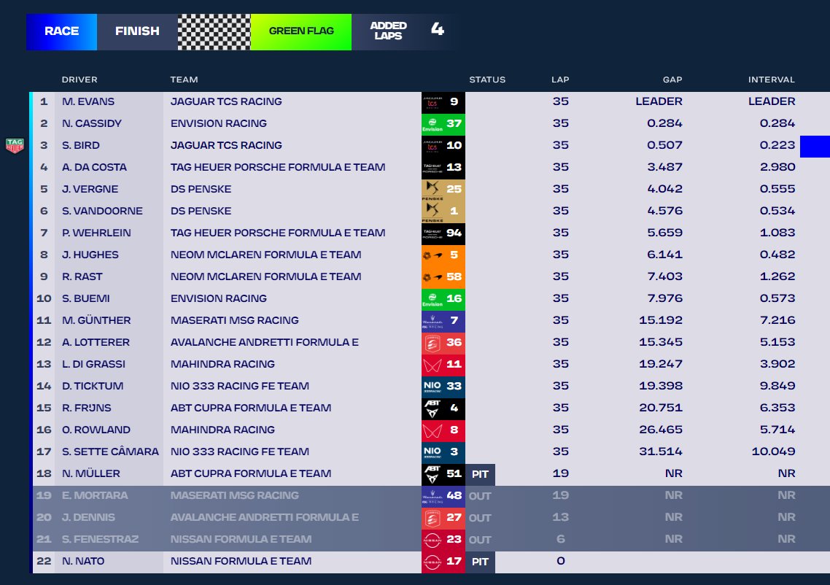The height and width of the screenshot is (585, 830).
Task: Select driver R. Rast
Action: click(x=82, y=276)
